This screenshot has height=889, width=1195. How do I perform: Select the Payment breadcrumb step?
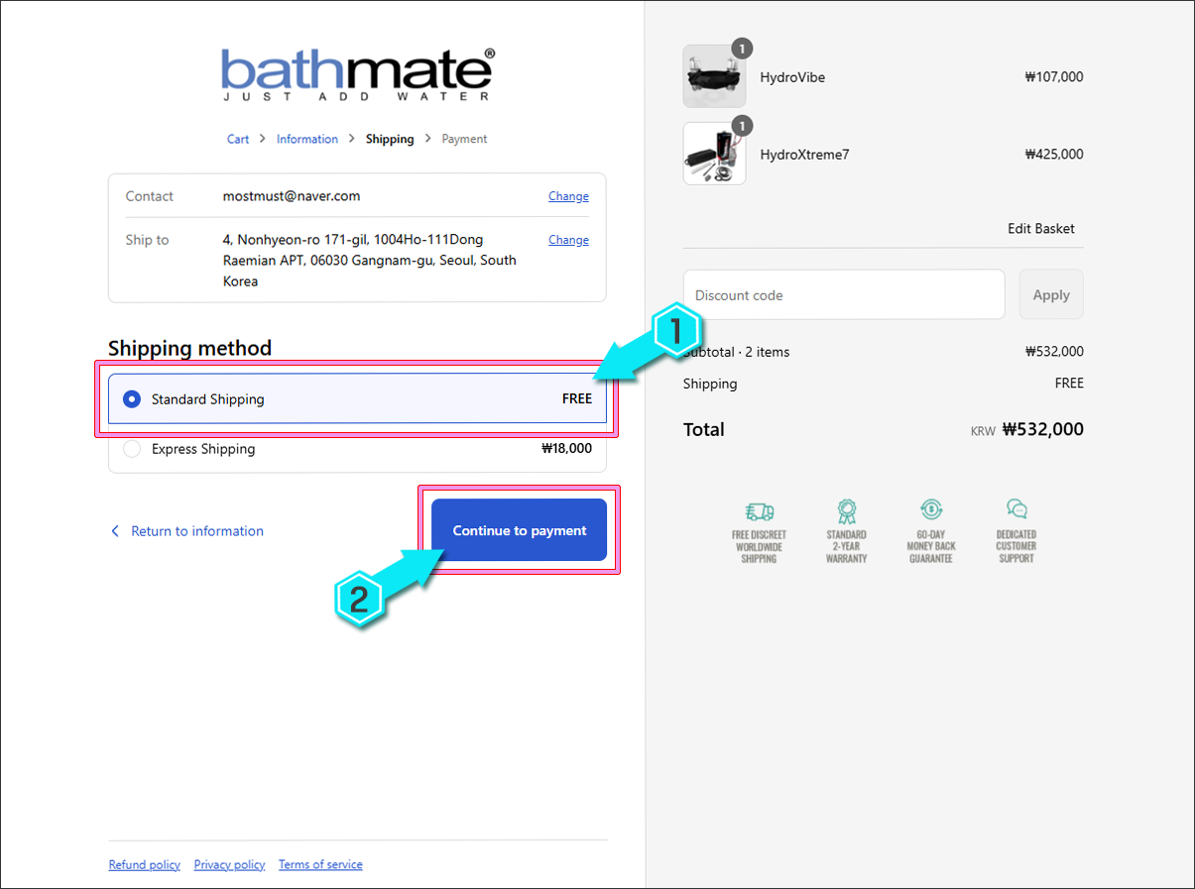464,139
